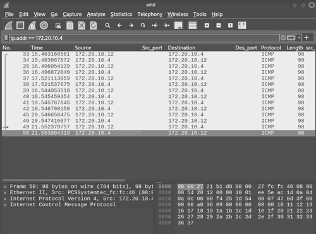This screenshot has height=234, width=316.
Task: Toggle auto-scroll during live capture
Action: pos(178,25)
